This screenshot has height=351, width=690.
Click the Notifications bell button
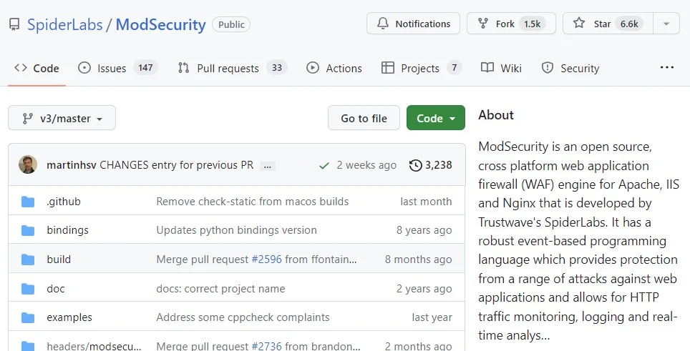(x=413, y=24)
